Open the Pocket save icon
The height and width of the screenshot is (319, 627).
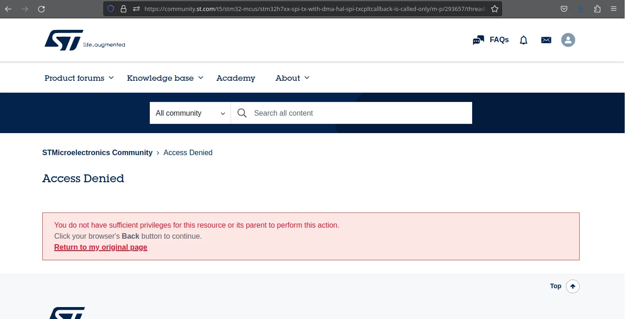(x=564, y=9)
